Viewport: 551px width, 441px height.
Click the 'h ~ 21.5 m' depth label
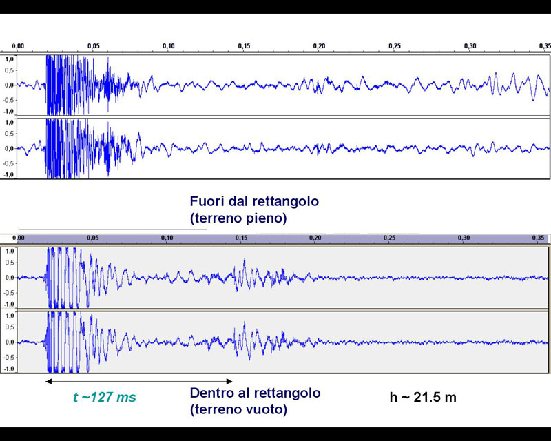(x=422, y=397)
